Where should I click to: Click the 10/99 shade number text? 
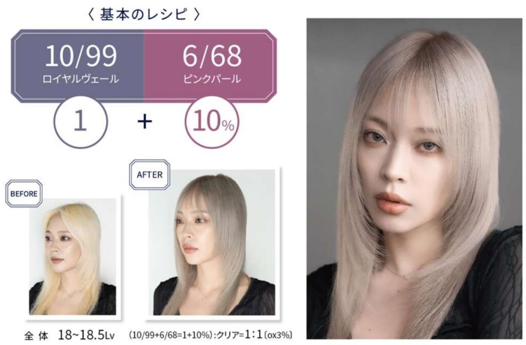click(x=81, y=55)
